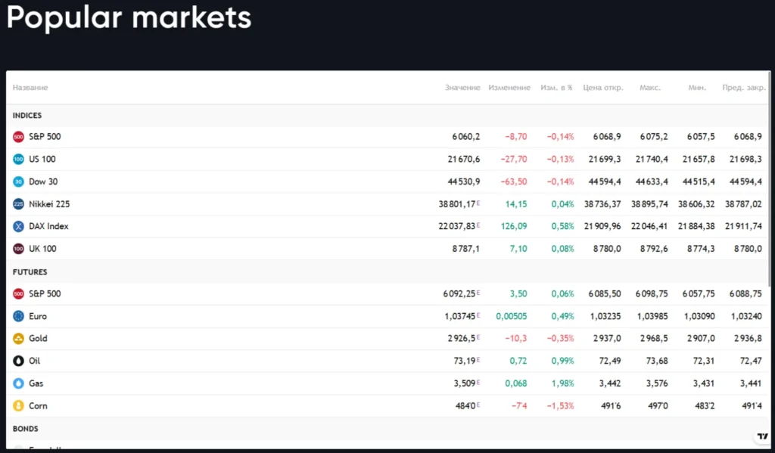Open TradingView via the TV logo
The image size is (775, 453).
click(x=762, y=435)
